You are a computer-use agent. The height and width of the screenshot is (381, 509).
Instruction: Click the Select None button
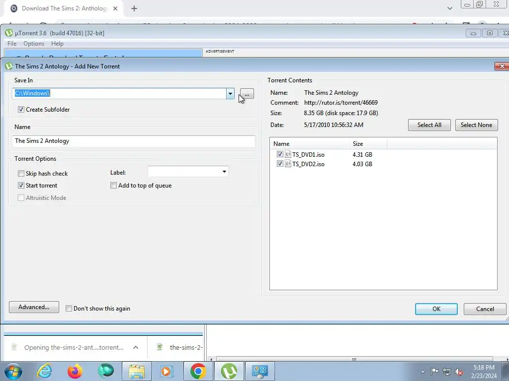tap(477, 125)
